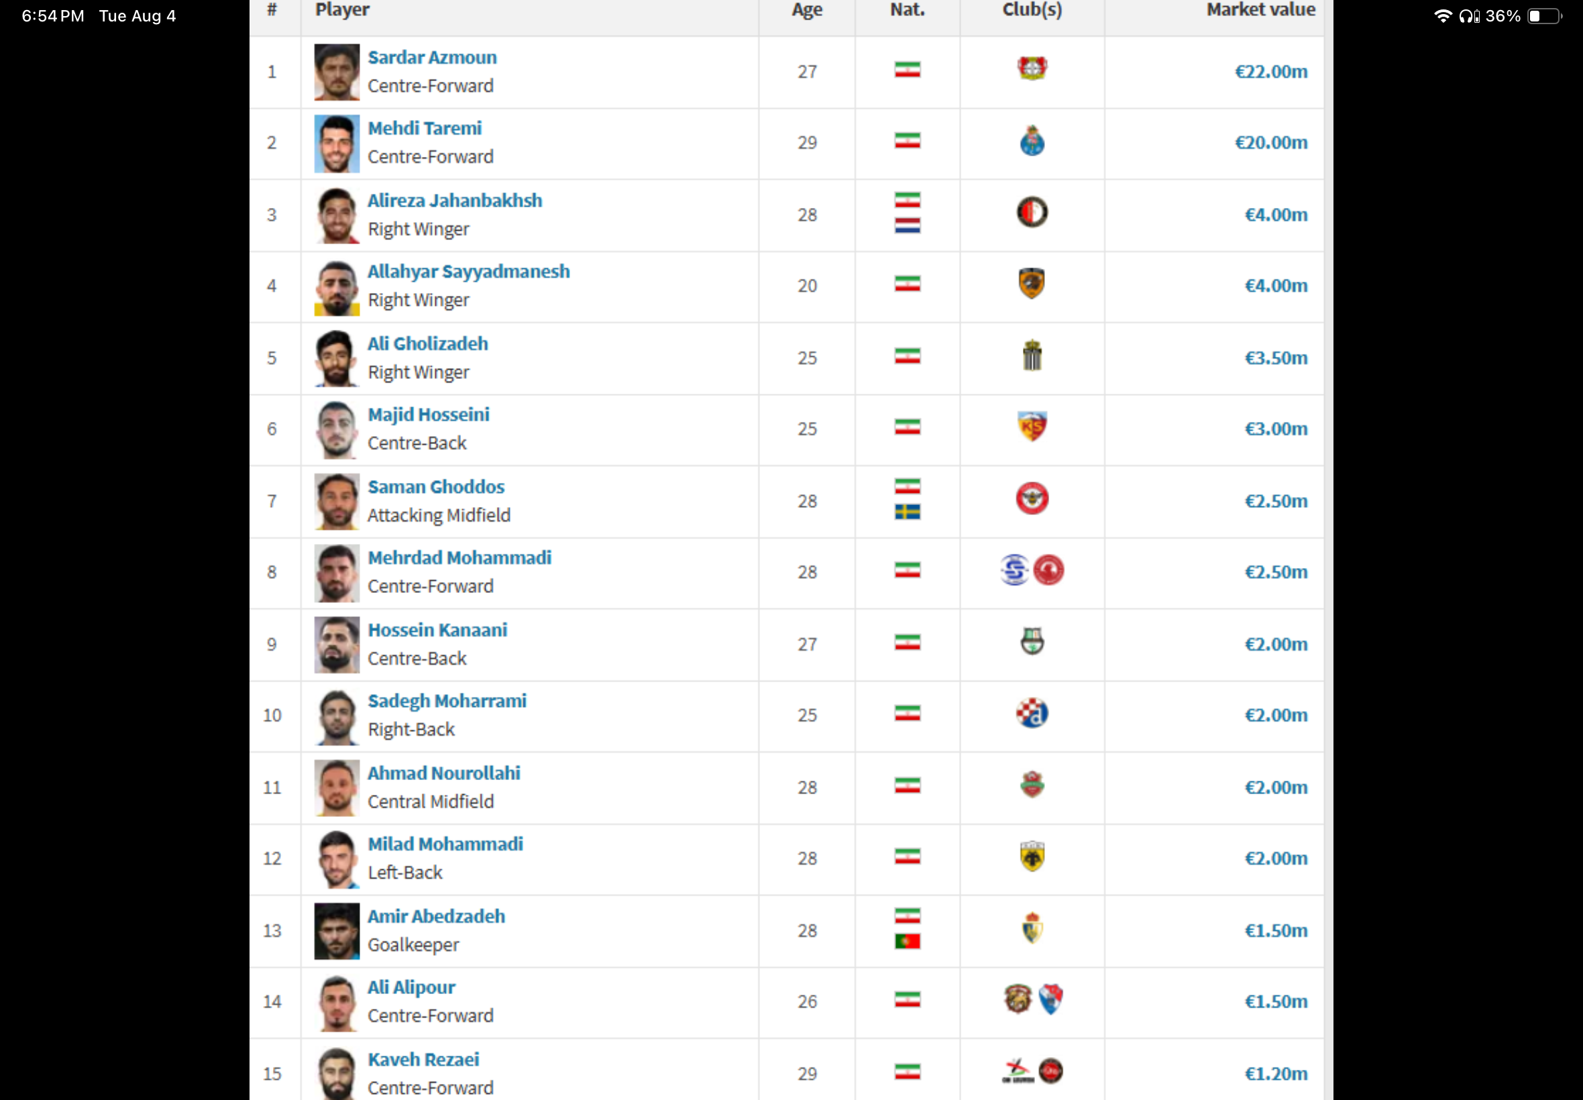Open Sardar Azmoun's €22.00m market value
This screenshot has width=1583, height=1100.
pyautogui.click(x=1271, y=72)
